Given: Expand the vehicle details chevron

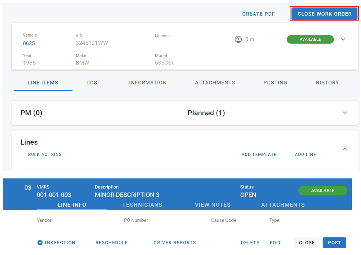Looking at the screenshot, I should [x=343, y=39].
